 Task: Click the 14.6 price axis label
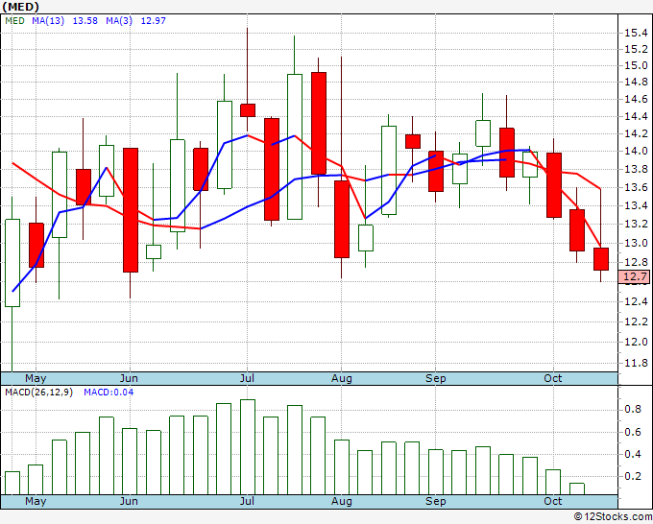tap(636, 99)
